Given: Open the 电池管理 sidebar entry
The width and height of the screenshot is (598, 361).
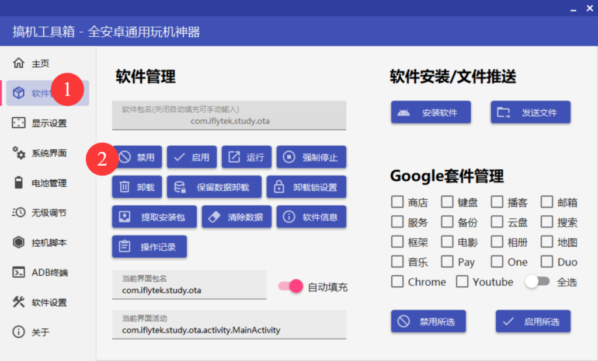Looking at the screenshot, I should (48, 183).
